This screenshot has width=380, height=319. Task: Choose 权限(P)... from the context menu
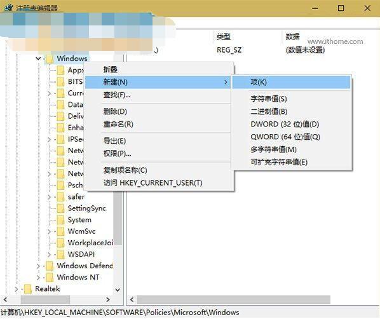pos(118,154)
